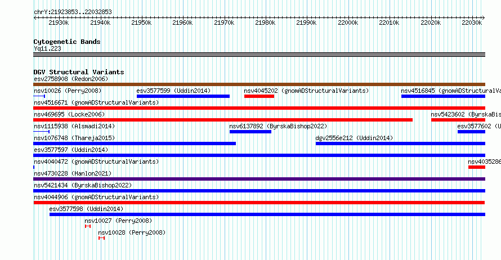Open the nsv10027 (Perry2008) label

point(118,221)
